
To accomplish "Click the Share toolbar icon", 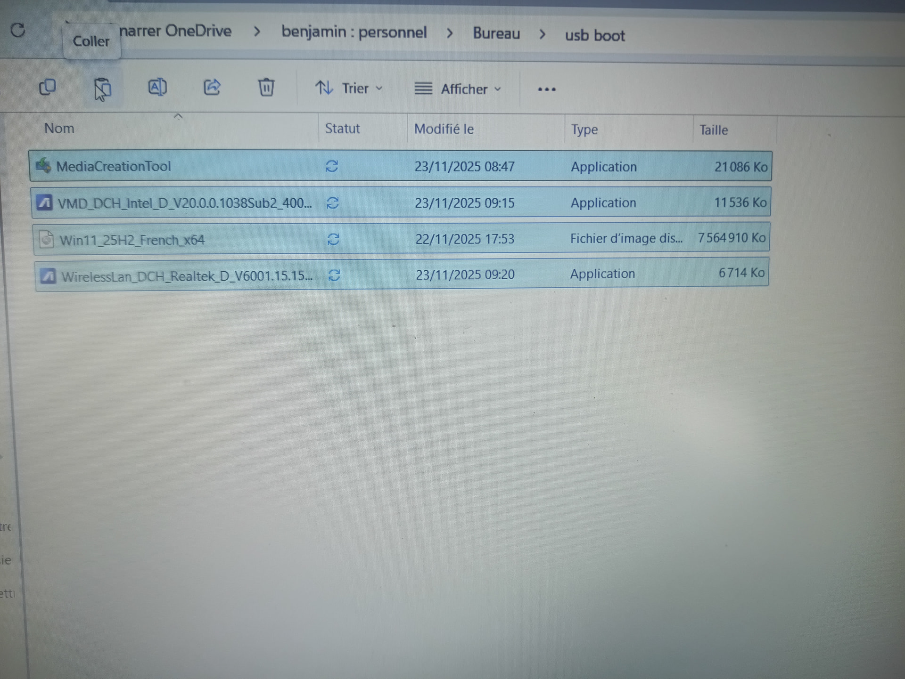I will click(212, 87).
